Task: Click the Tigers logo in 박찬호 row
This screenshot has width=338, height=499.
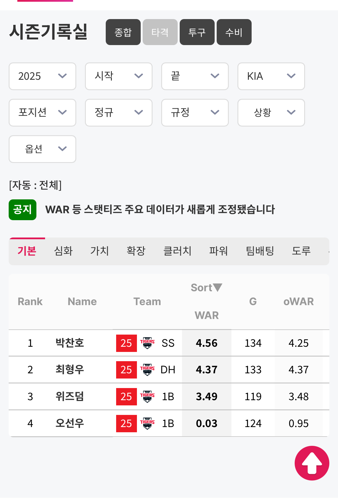Action: tap(147, 343)
